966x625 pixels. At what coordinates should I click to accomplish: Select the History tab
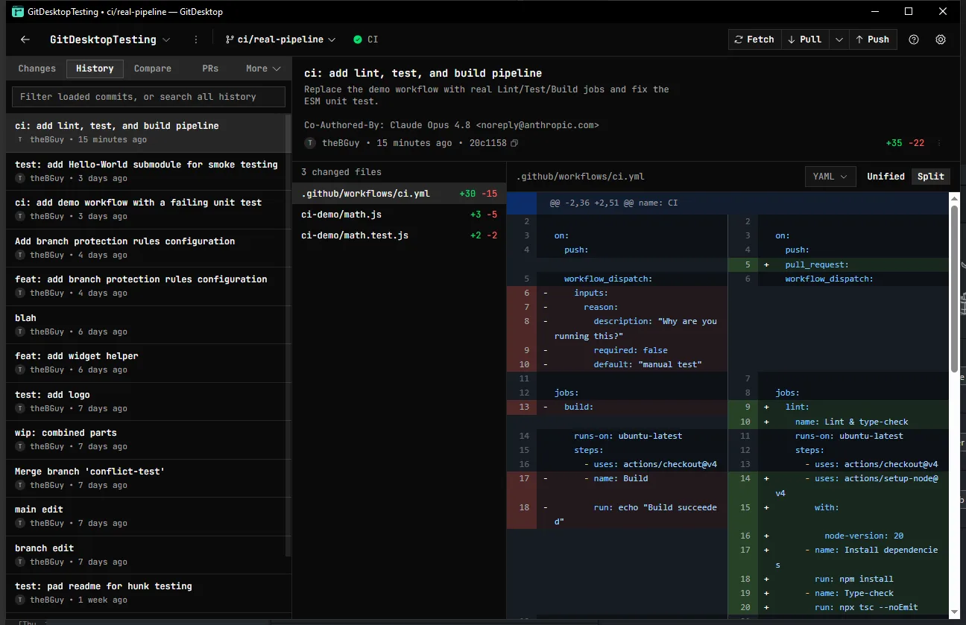95,69
